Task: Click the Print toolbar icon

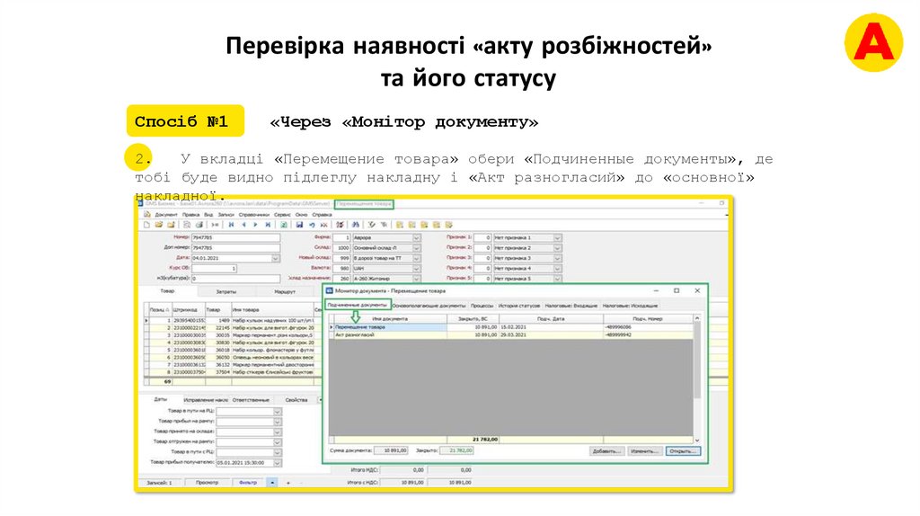Action: pos(199,225)
